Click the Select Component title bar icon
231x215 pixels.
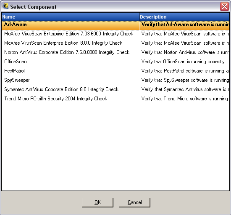pyautogui.click(x=6, y=6)
